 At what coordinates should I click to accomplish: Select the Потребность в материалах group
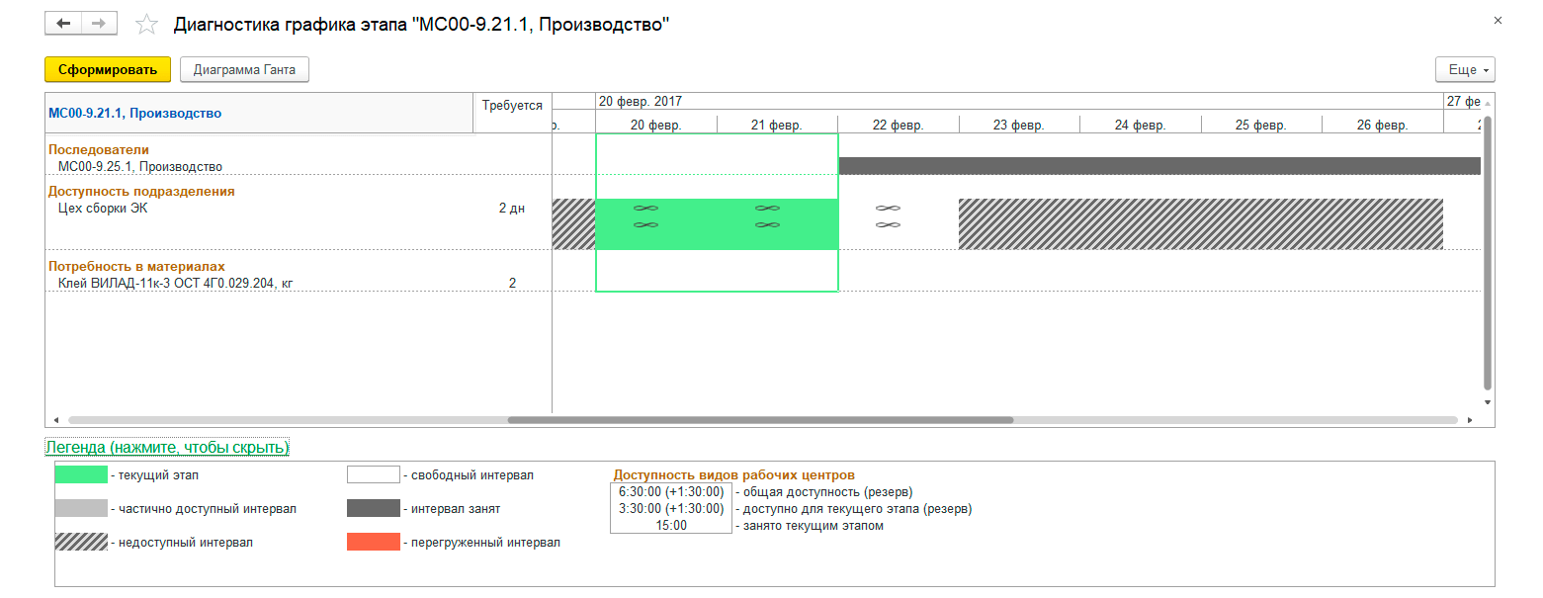pos(136,266)
